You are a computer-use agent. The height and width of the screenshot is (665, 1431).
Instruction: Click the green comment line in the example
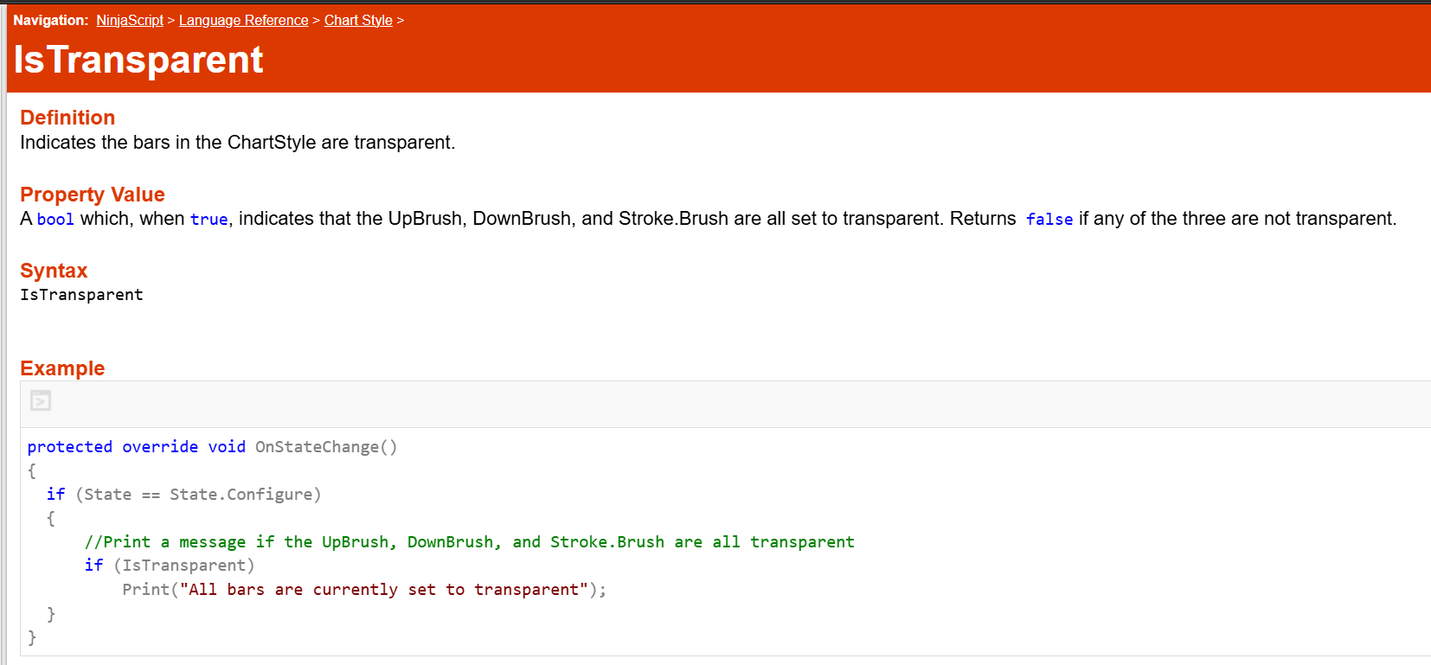[x=469, y=542]
